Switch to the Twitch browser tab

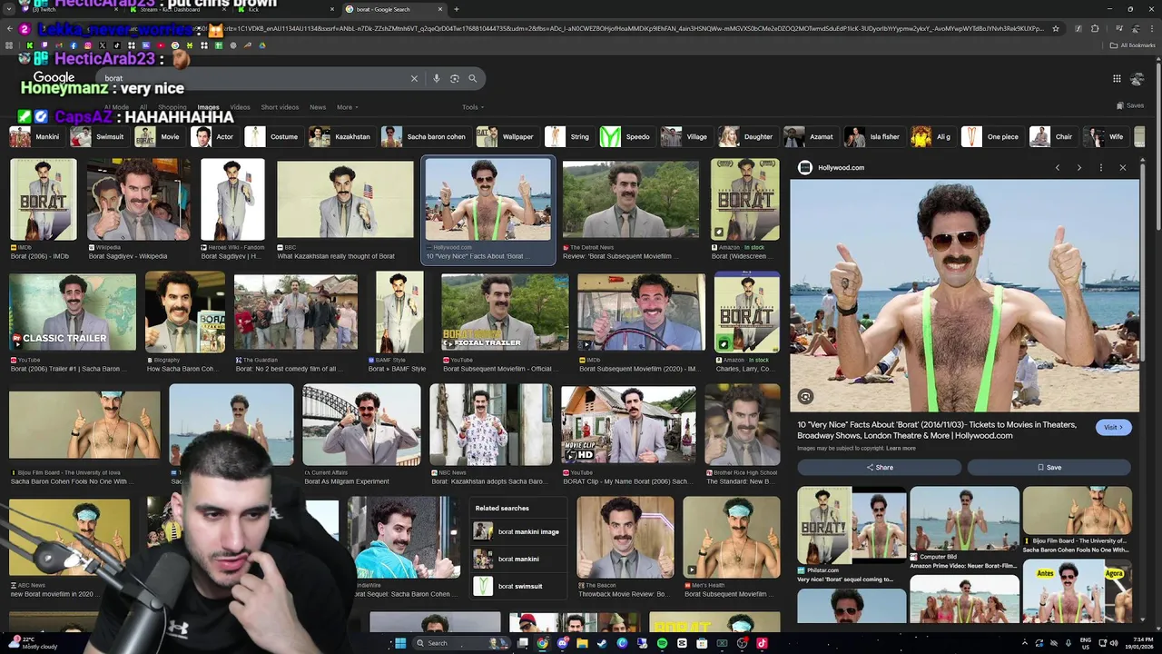point(68,9)
